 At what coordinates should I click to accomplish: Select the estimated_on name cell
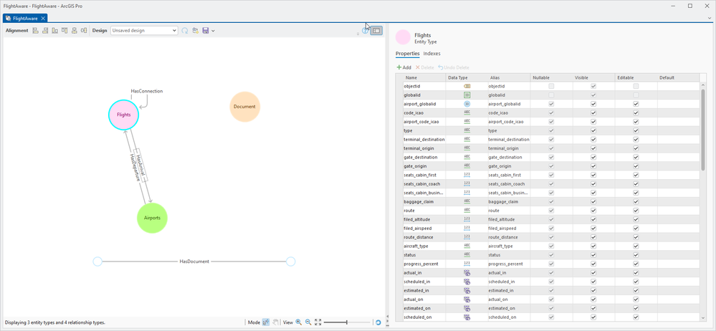(424, 308)
